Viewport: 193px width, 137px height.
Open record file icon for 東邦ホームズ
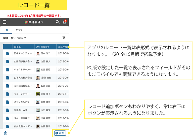click(8, 110)
